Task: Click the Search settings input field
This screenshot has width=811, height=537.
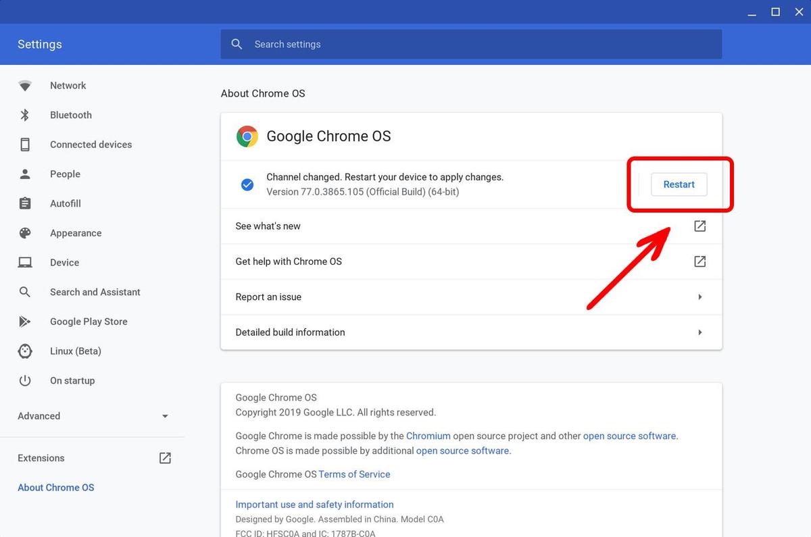Action: click(471, 44)
